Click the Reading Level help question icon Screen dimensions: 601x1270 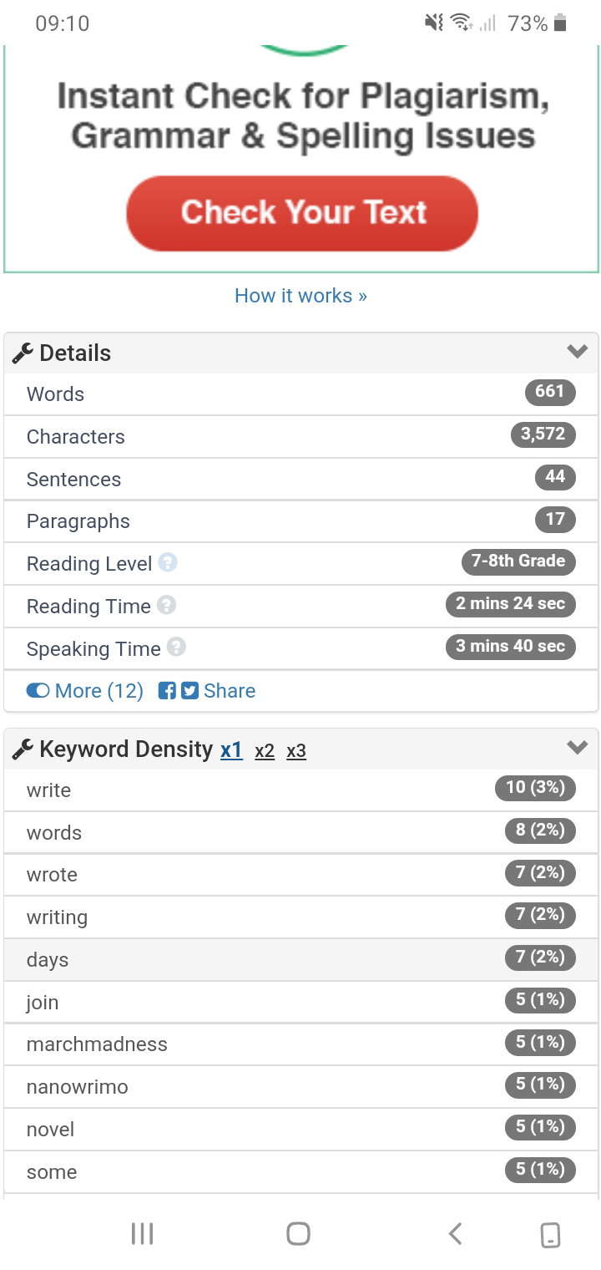[x=168, y=563]
